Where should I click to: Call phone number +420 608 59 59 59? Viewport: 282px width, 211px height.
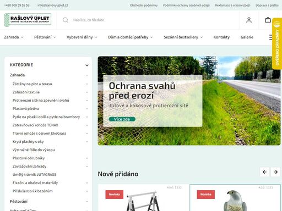(x=17, y=5)
